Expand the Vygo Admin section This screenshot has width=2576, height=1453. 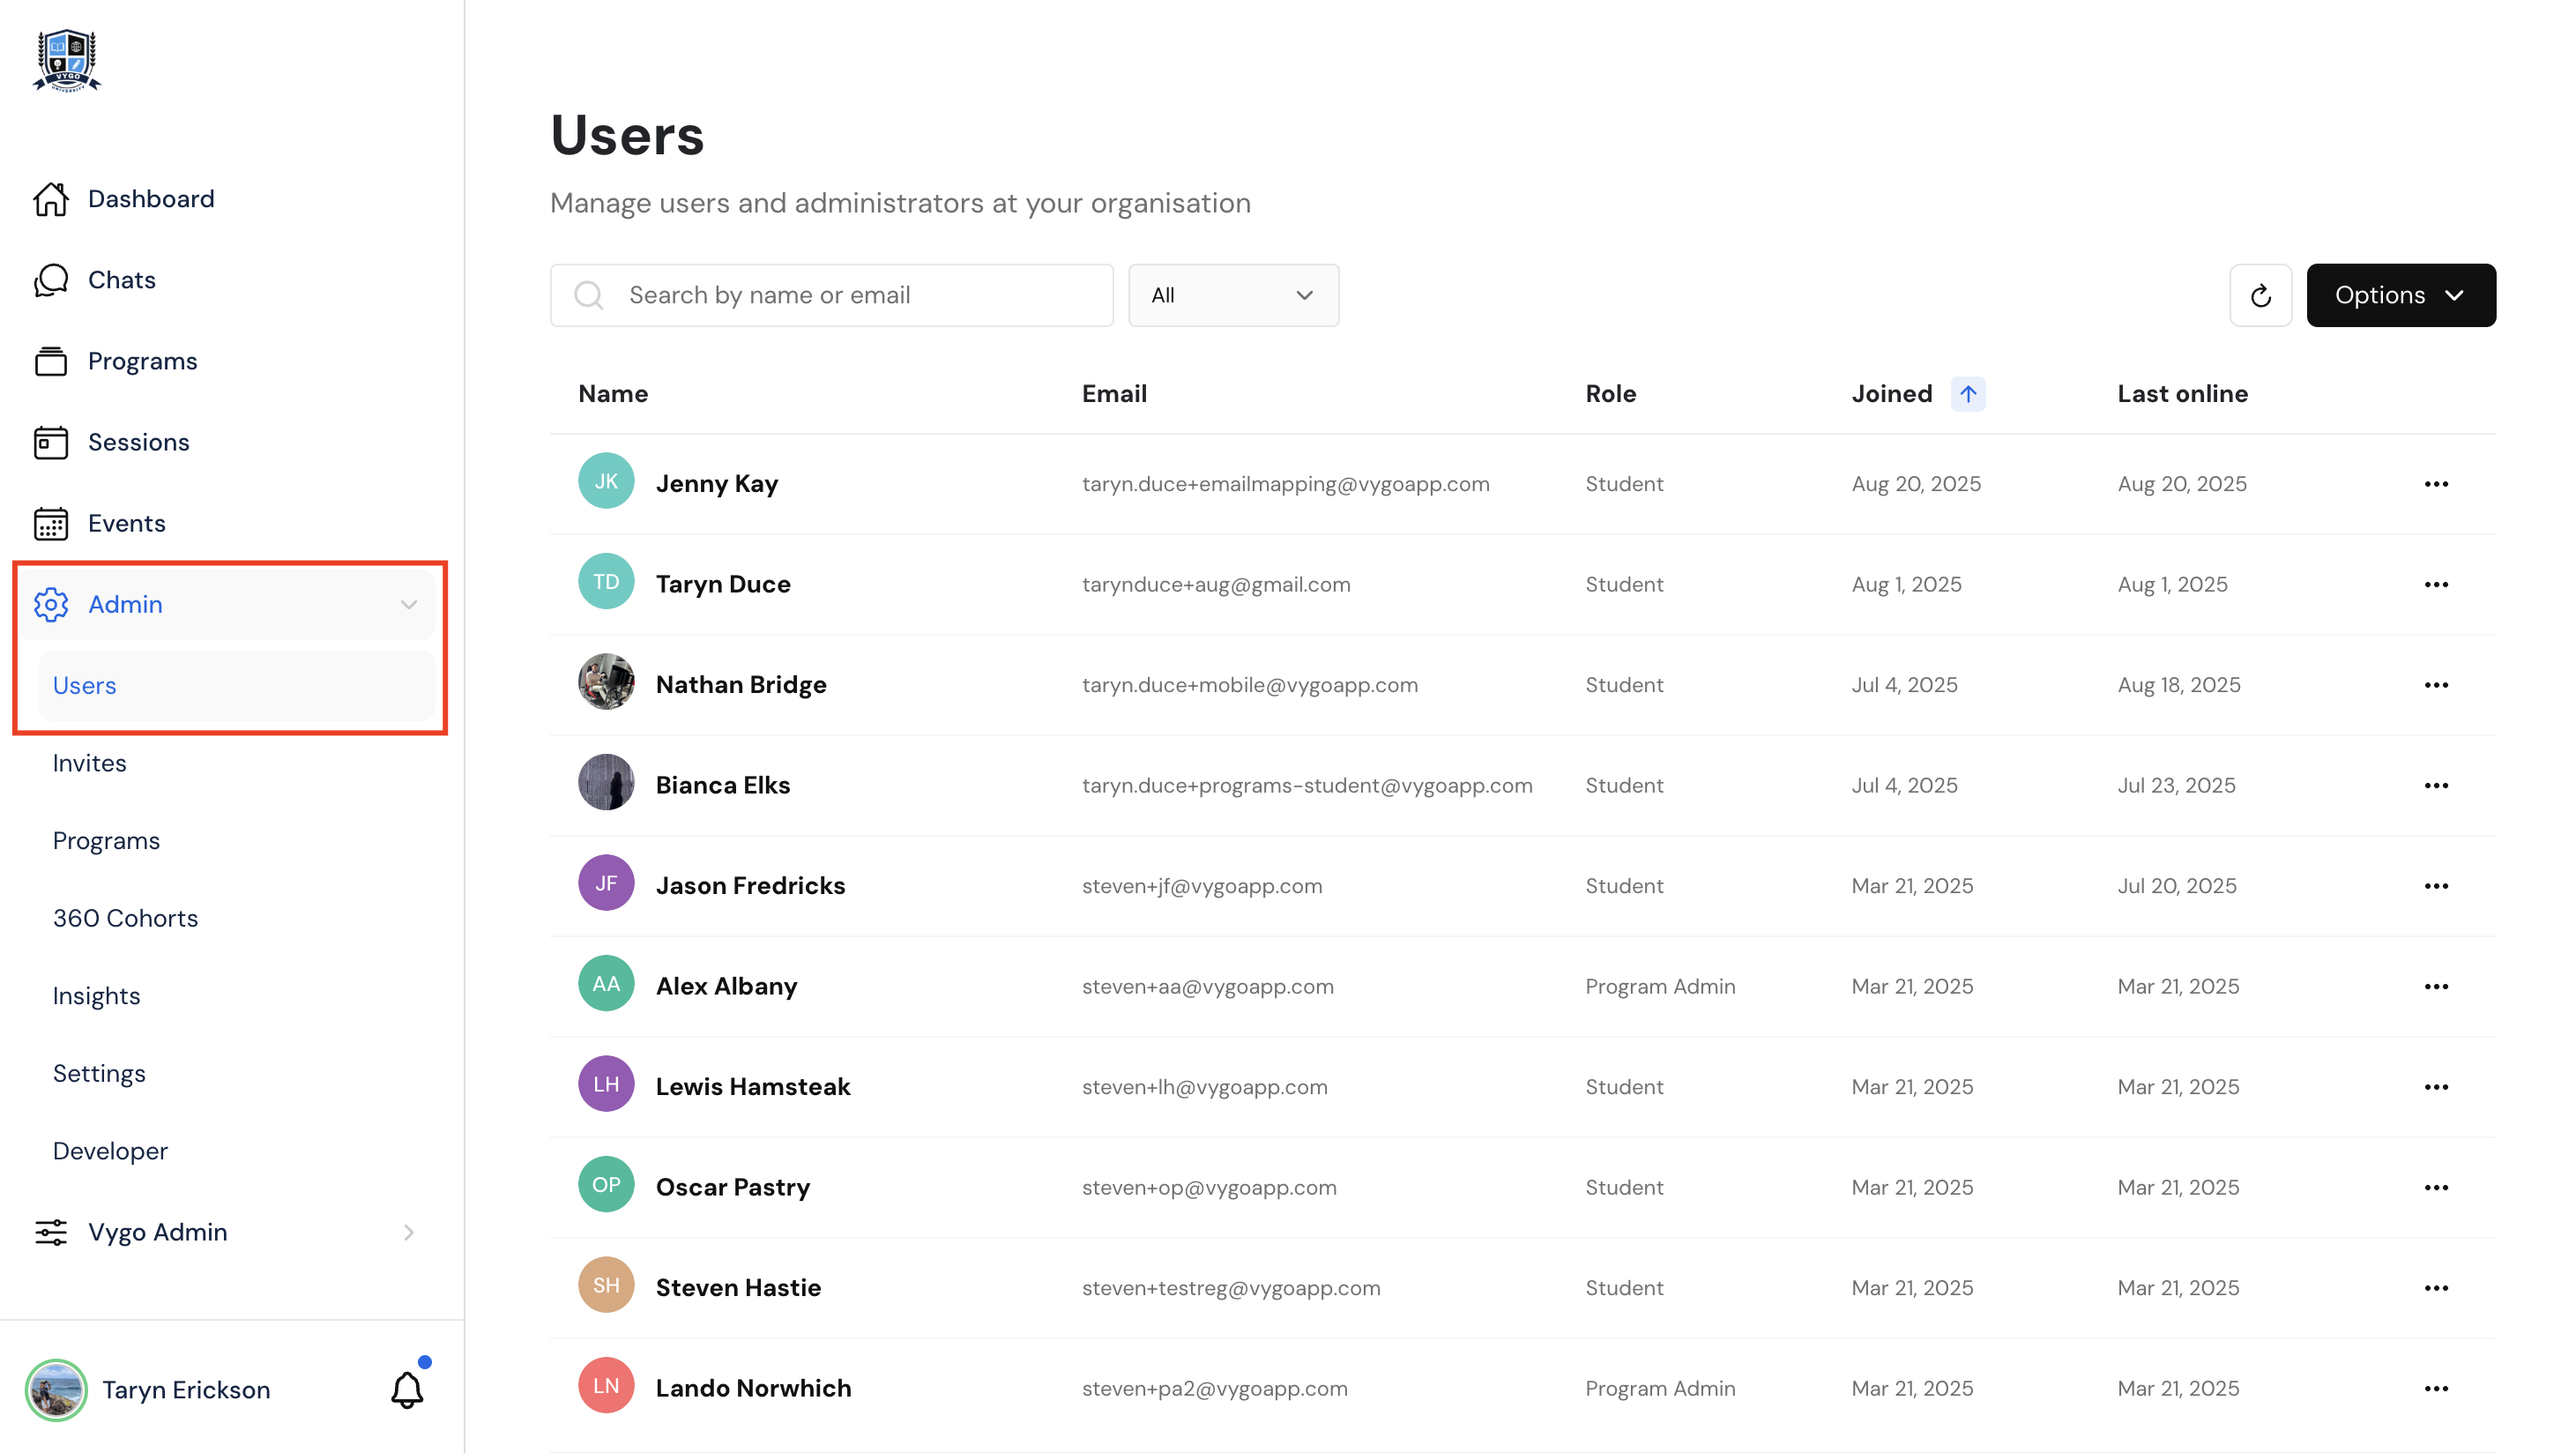click(x=409, y=1232)
